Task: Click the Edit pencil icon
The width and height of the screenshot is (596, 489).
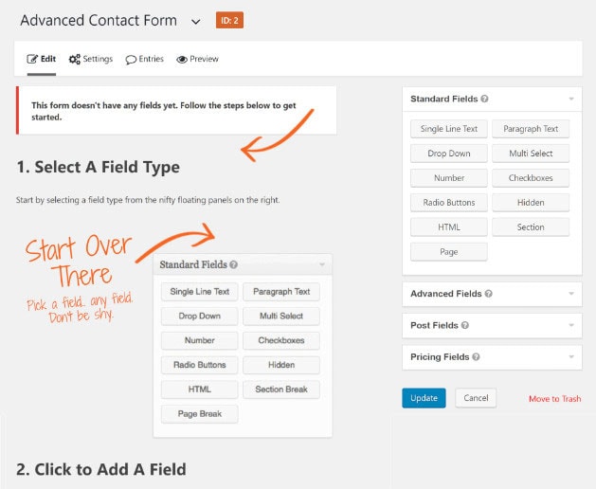Action: [32, 59]
